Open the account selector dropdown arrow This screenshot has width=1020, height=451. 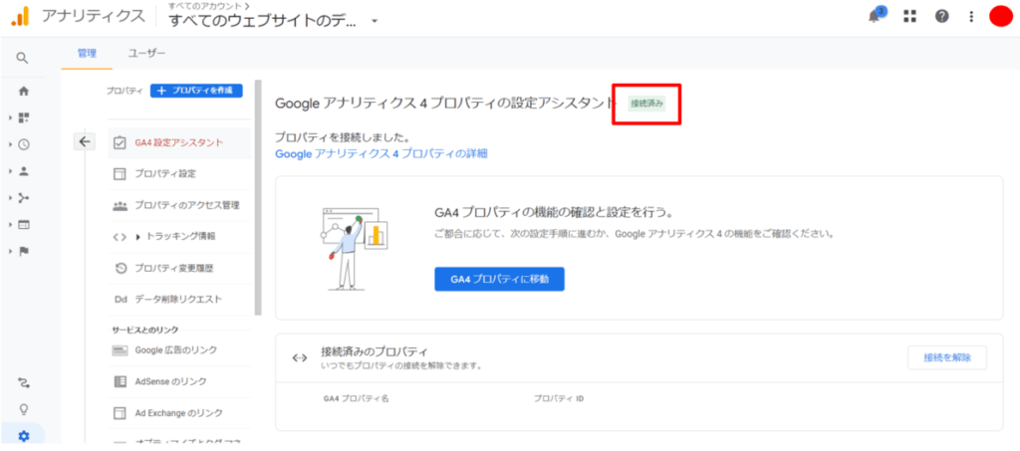(x=375, y=22)
